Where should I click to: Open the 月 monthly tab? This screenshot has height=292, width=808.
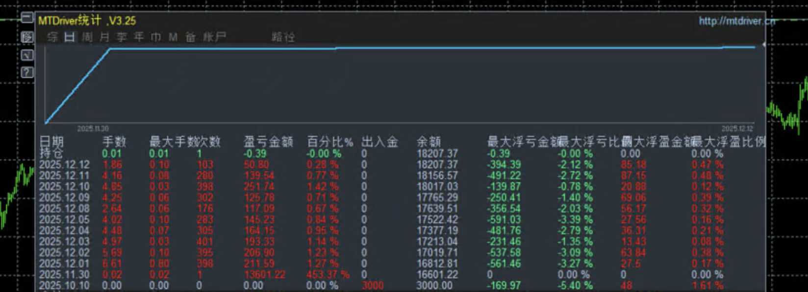point(104,37)
